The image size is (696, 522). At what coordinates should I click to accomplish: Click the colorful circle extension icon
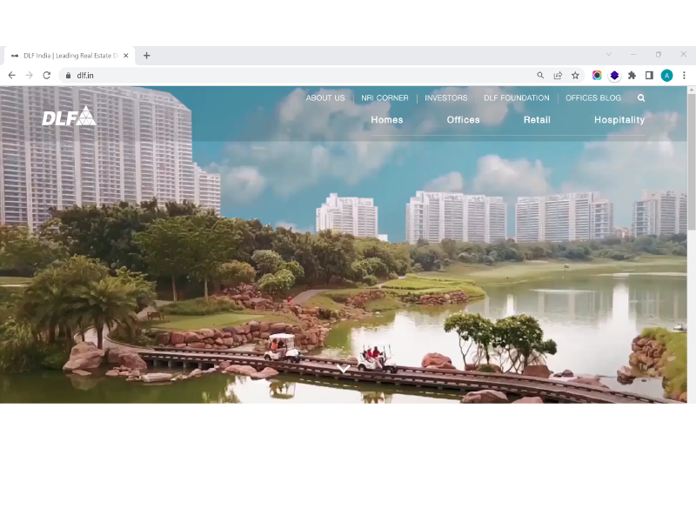(597, 76)
